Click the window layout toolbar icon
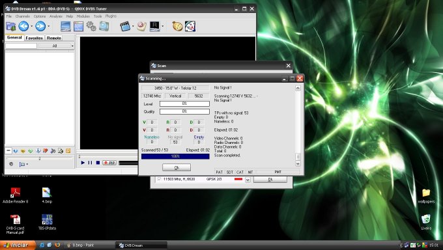 click(79, 27)
